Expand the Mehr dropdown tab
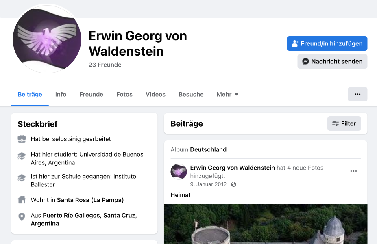Image resolution: width=377 pixels, height=244 pixels. (227, 94)
